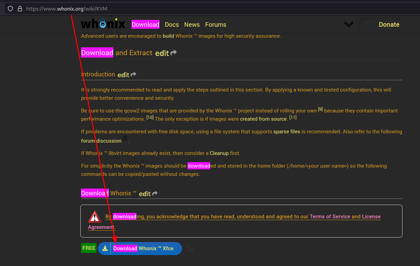Click the padlock site security icon
The height and width of the screenshot is (266, 420).
pos(20,9)
